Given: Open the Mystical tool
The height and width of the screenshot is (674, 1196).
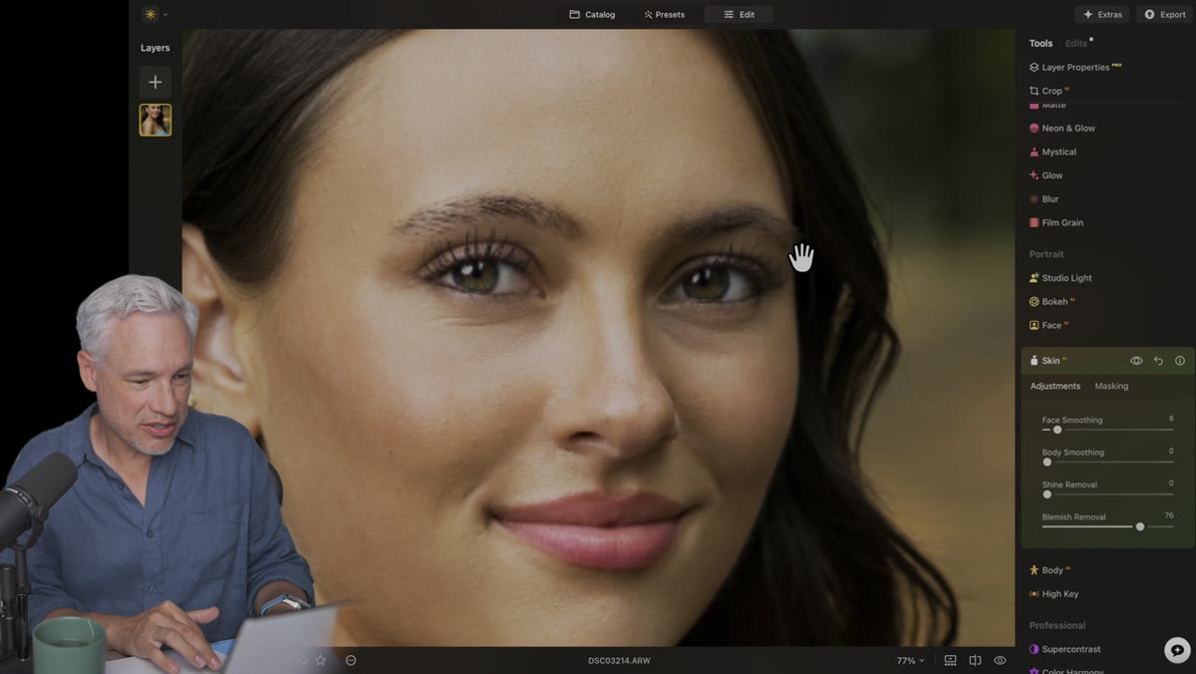Looking at the screenshot, I should (x=1052, y=152).
